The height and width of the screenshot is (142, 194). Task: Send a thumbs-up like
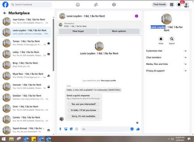[138, 129]
